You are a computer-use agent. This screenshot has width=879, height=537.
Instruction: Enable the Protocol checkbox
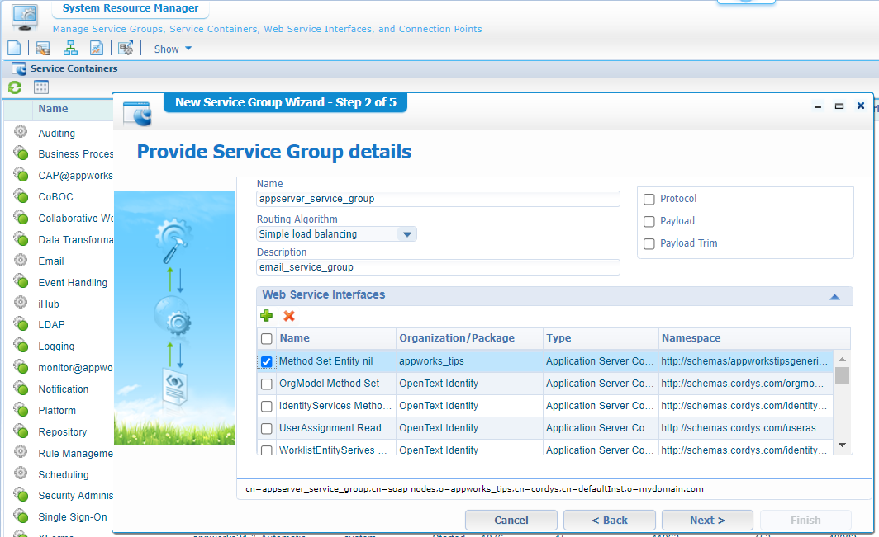[649, 199]
